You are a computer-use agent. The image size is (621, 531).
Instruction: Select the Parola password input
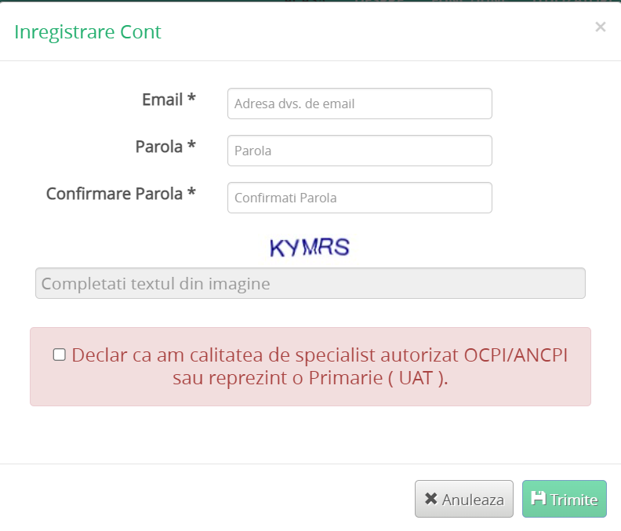[359, 151]
